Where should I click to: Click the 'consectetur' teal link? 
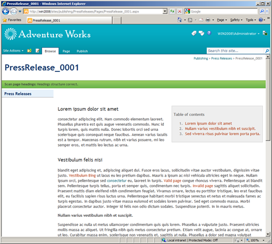point(117,181)
